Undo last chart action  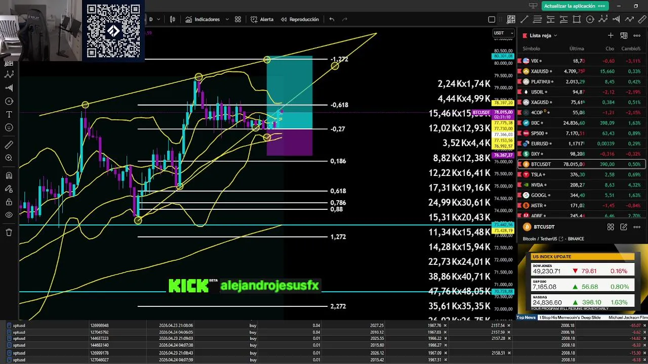(332, 19)
